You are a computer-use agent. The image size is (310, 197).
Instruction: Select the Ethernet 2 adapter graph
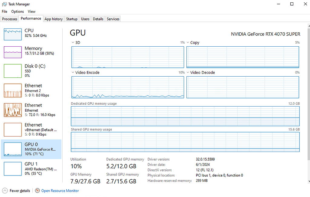[x=30, y=90]
